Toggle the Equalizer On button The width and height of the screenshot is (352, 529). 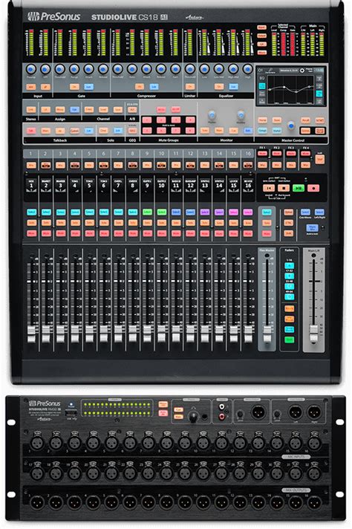(219, 87)
